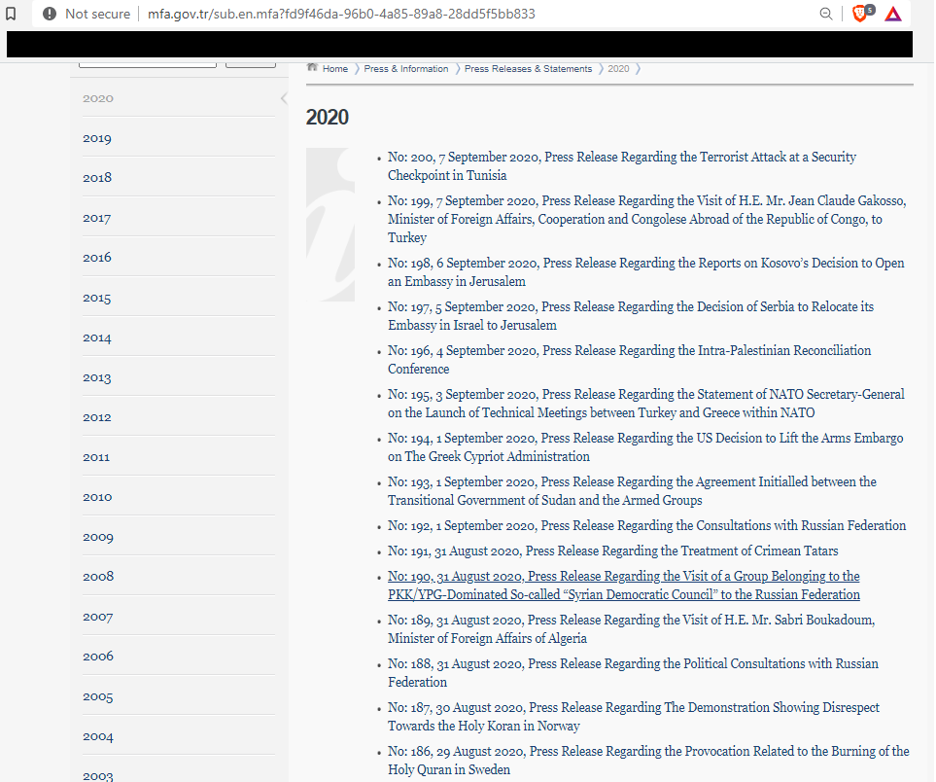
Task: Select 2015 in the year sidebar
Action: 96,298
